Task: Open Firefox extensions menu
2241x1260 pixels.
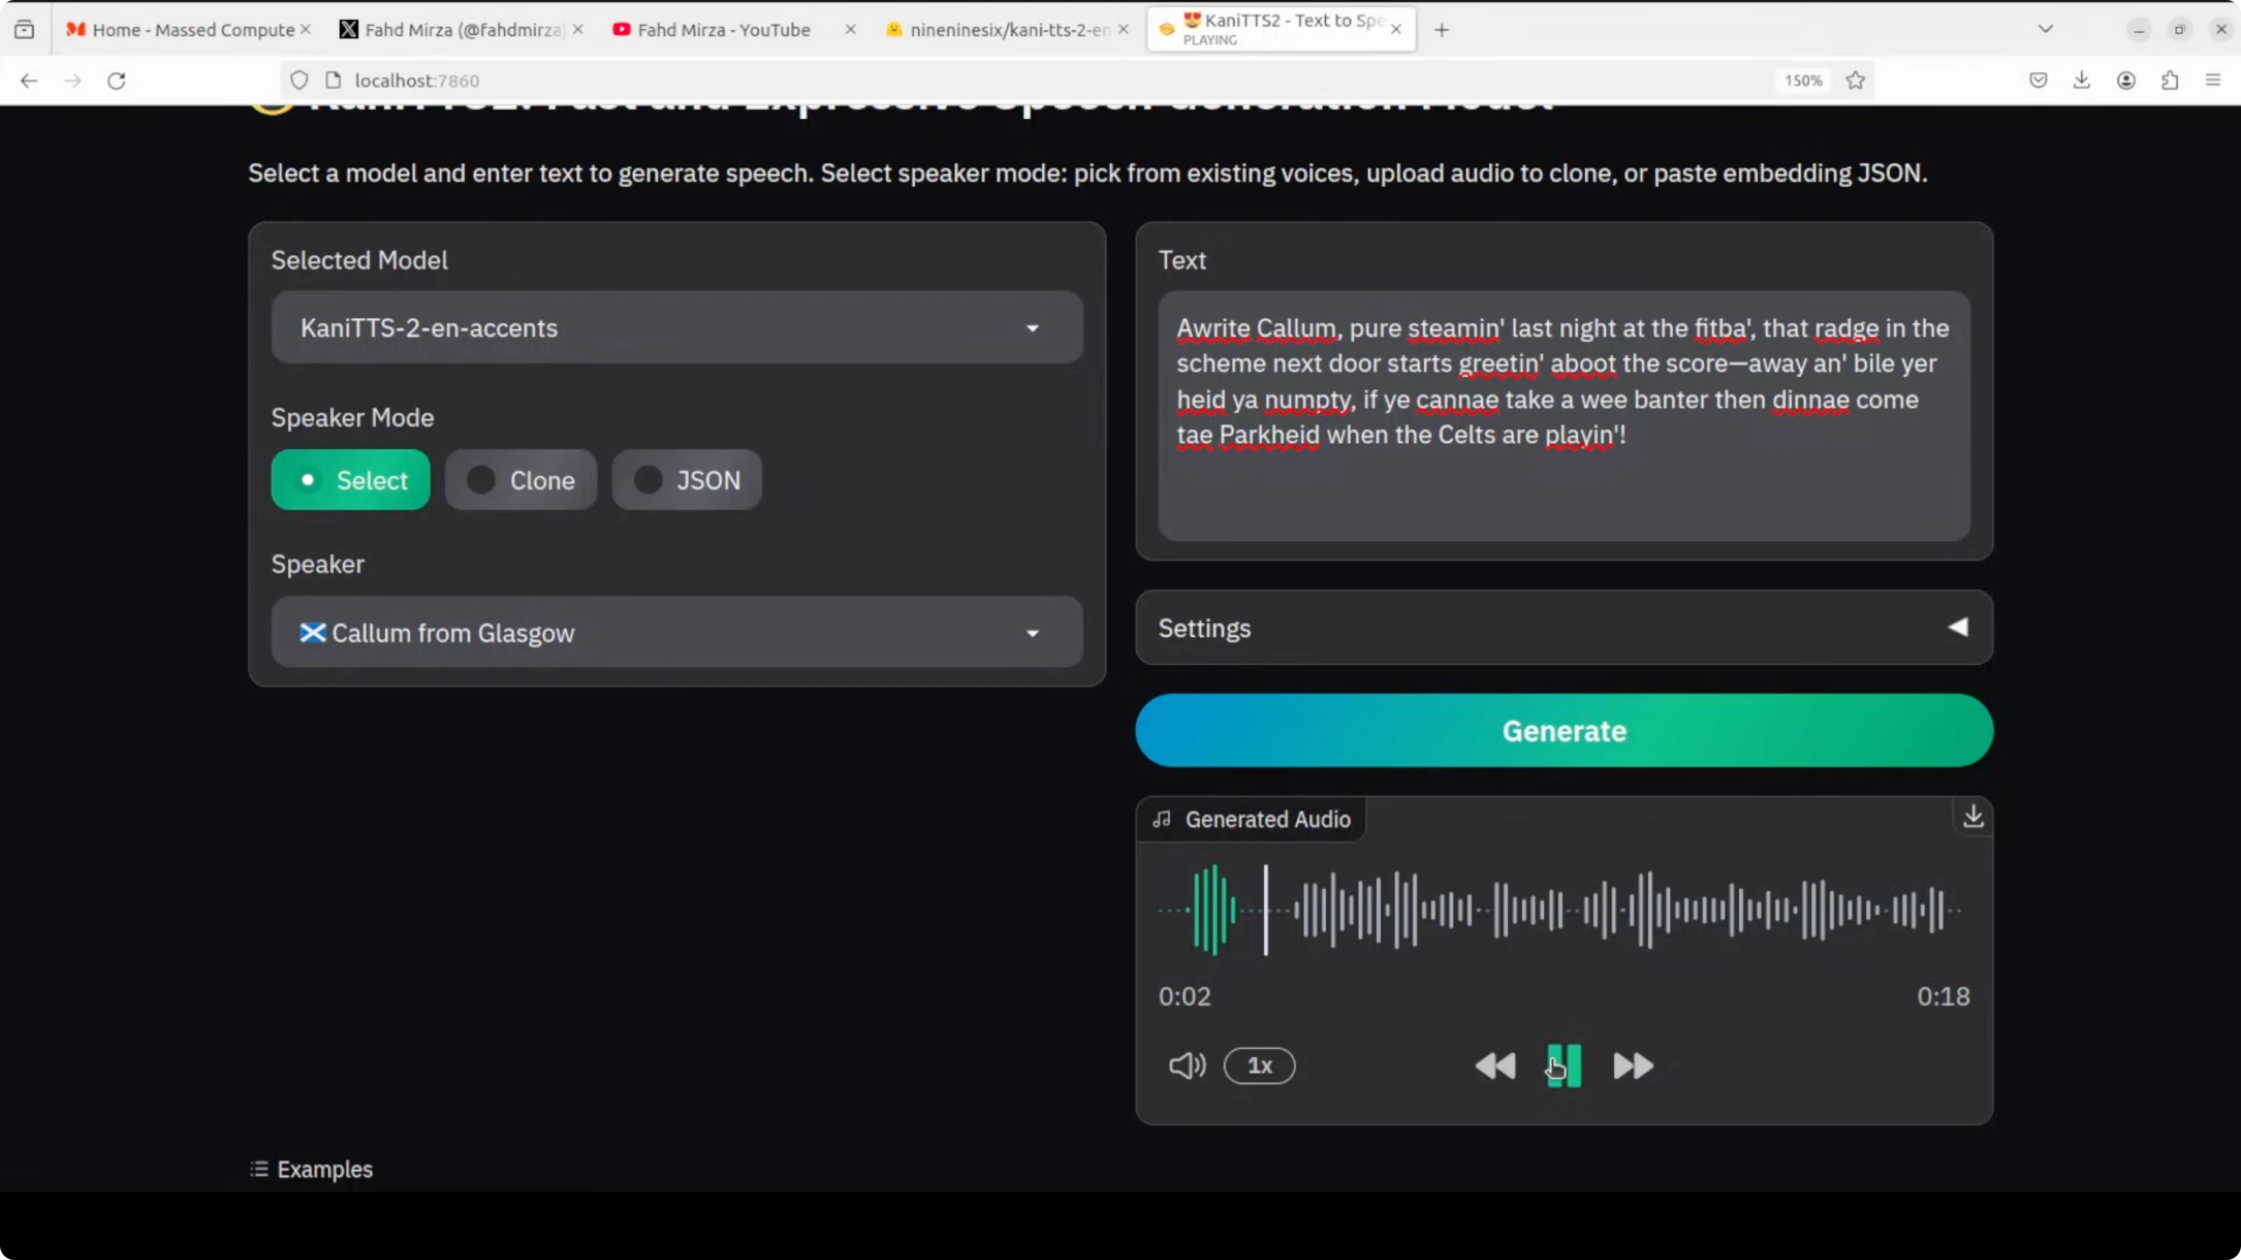Action: (x=2170, y=80)
